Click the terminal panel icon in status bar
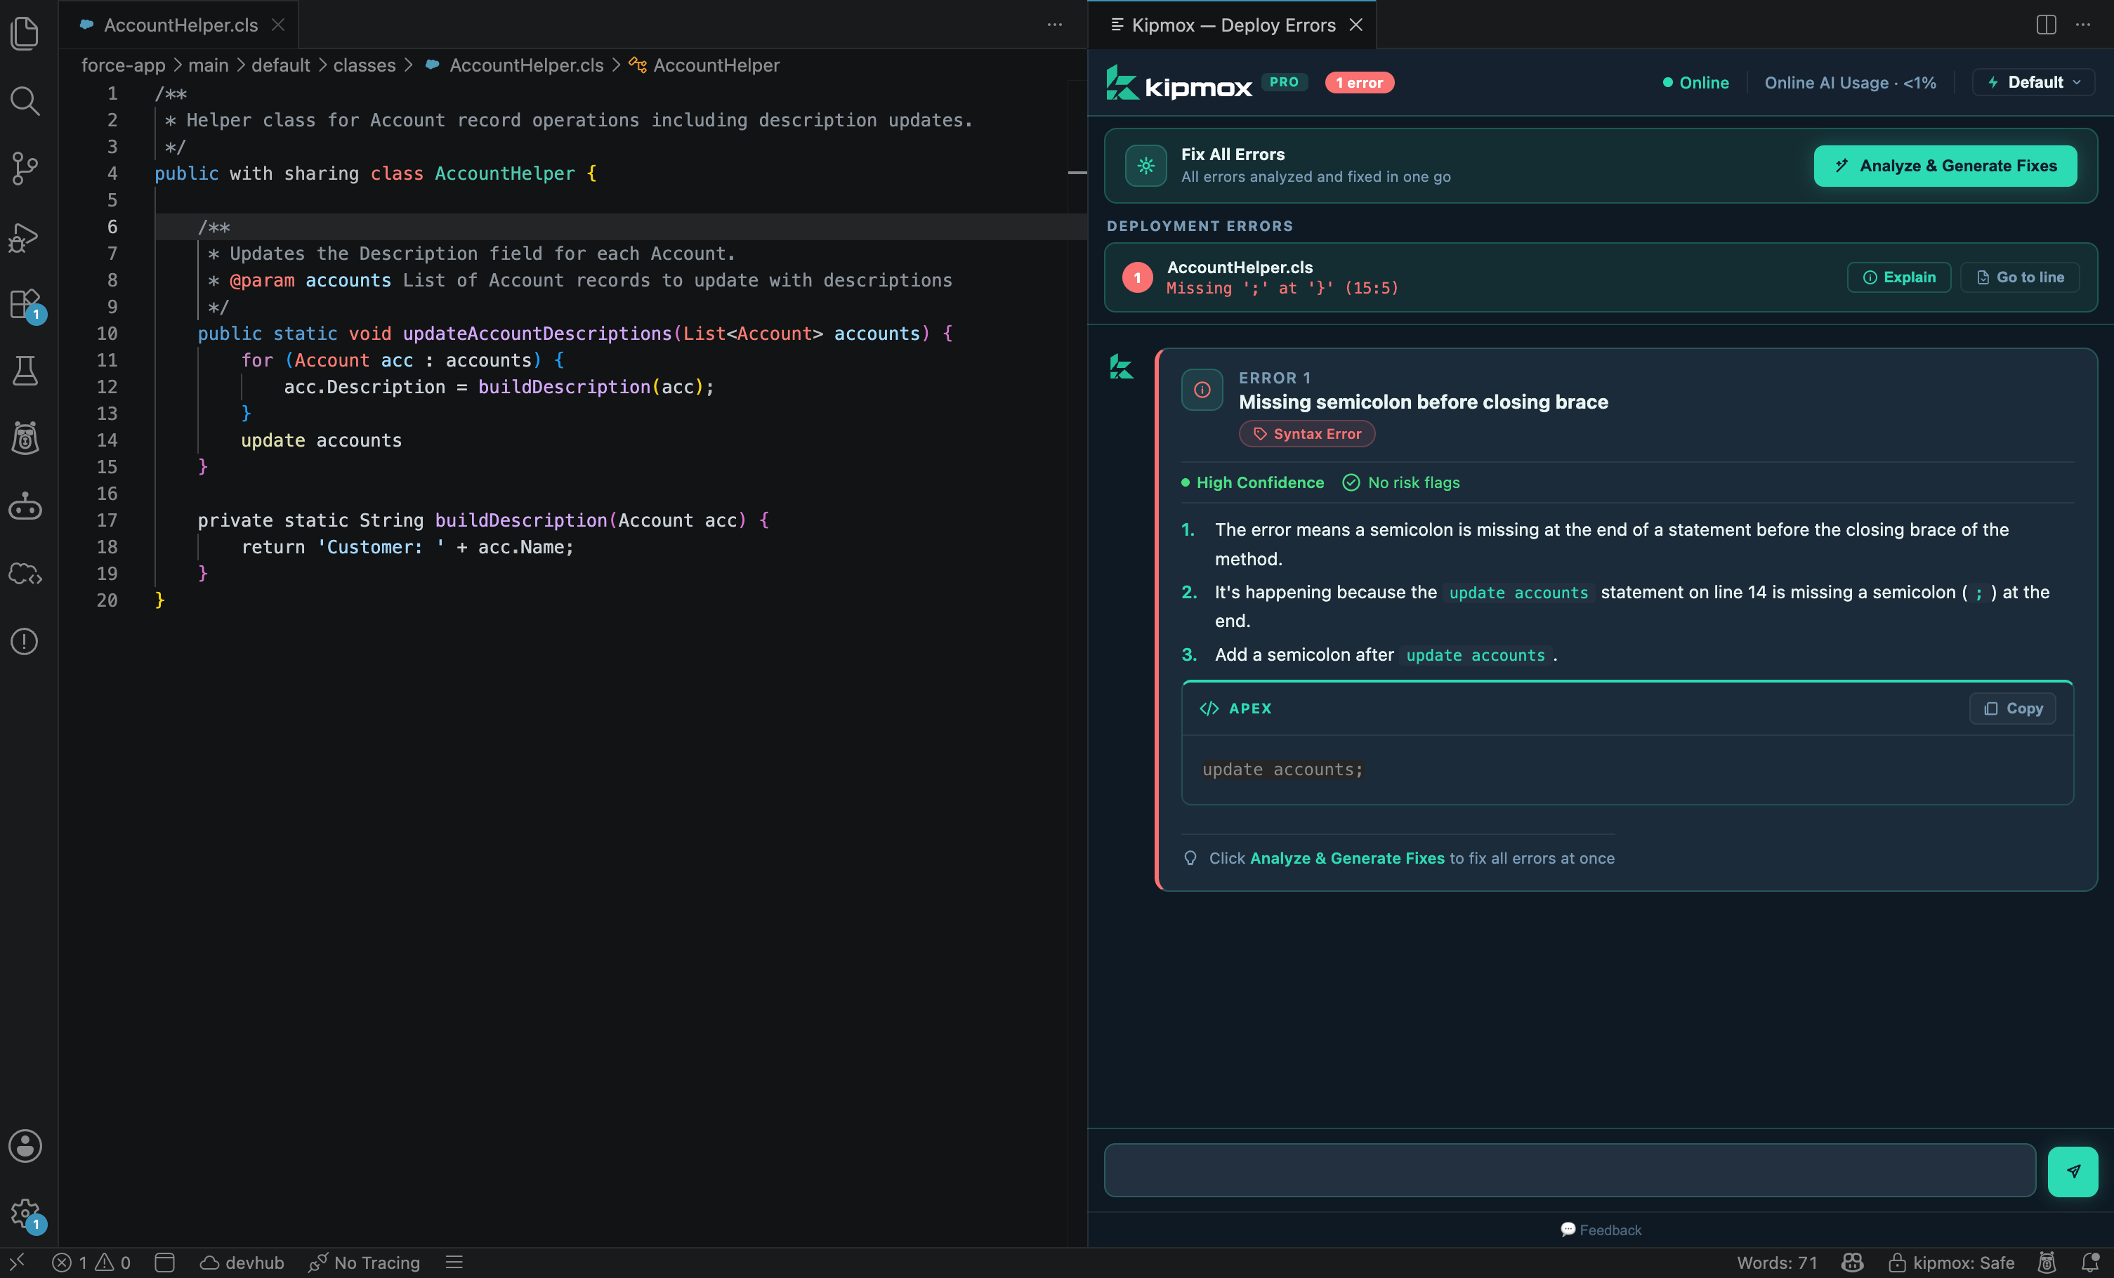This screenshot has width=2114, height=1278. click(165, 1262)
